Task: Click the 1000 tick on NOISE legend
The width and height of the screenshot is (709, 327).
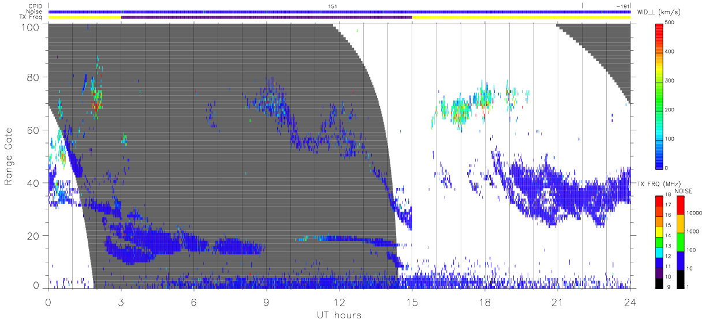Action: [692, 231]
